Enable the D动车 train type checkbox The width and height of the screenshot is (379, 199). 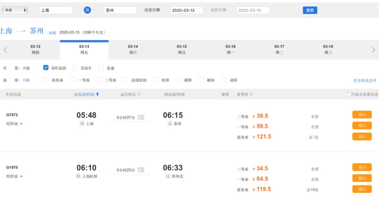pyautogui.click(x=75, y=67)
